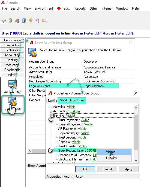
Task: Open the Internal menu
Action: click(x=107, y=8)
